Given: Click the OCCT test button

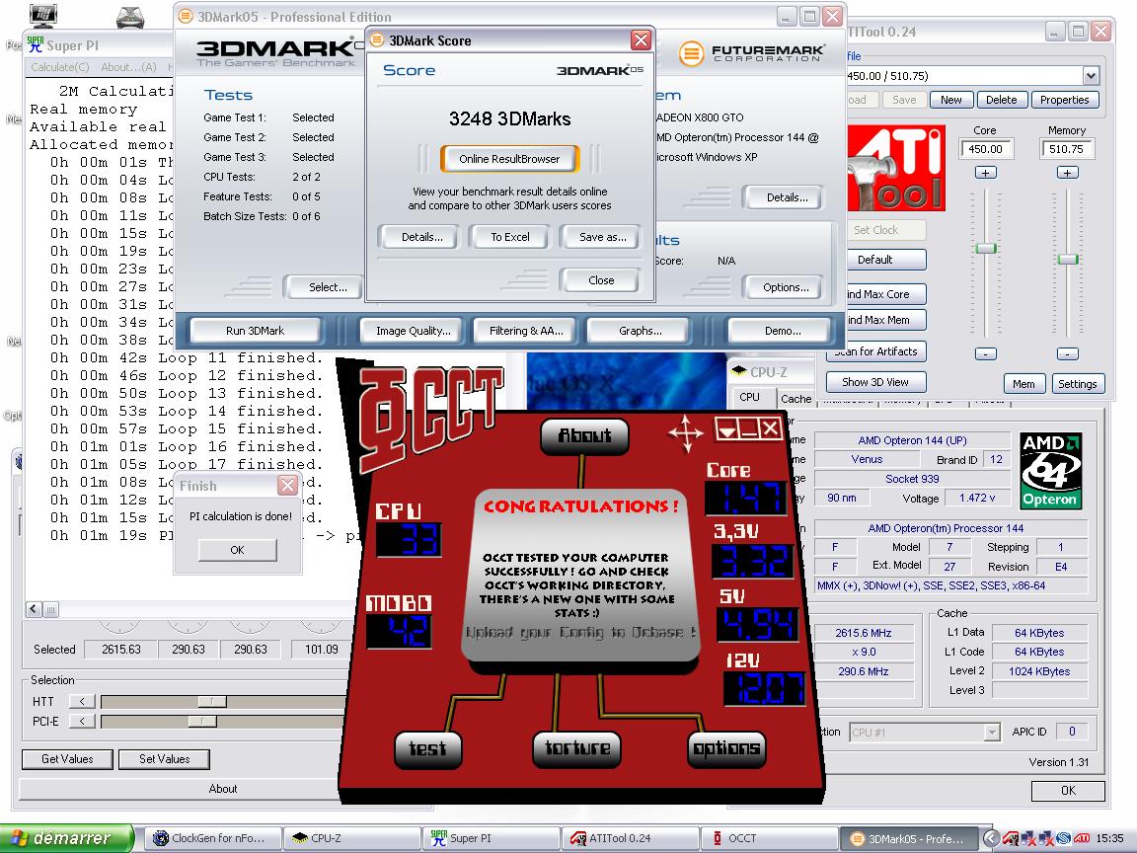Looking at the screenshot, I should pos(427,748).
